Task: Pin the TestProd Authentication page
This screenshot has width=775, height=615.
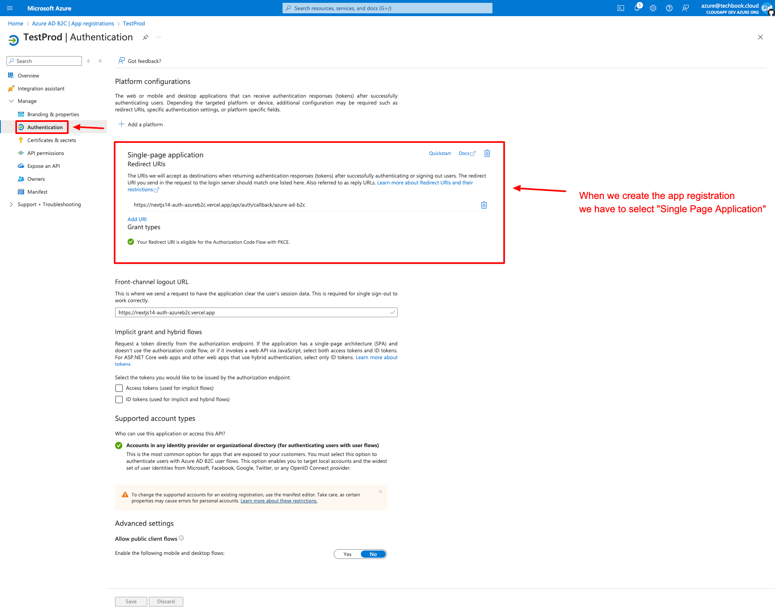Action: click(x=146, y=37)
